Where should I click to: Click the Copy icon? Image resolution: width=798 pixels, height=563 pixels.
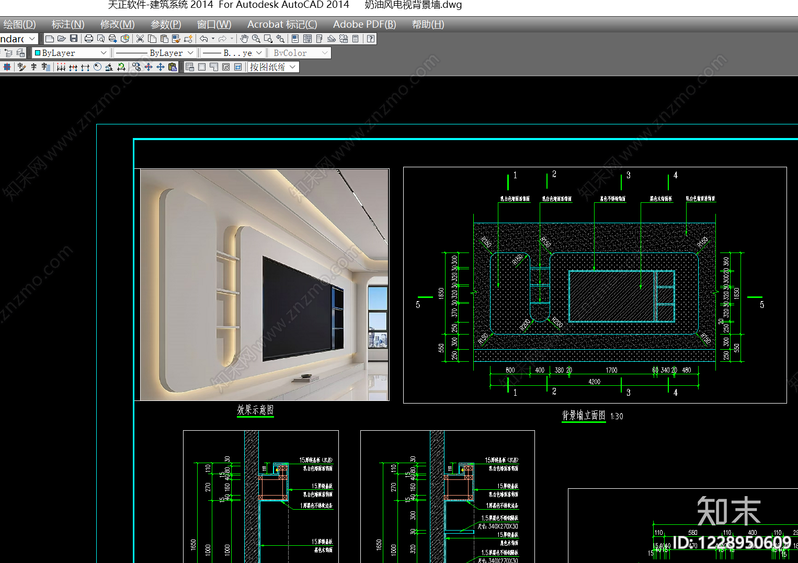pos(152,39)
